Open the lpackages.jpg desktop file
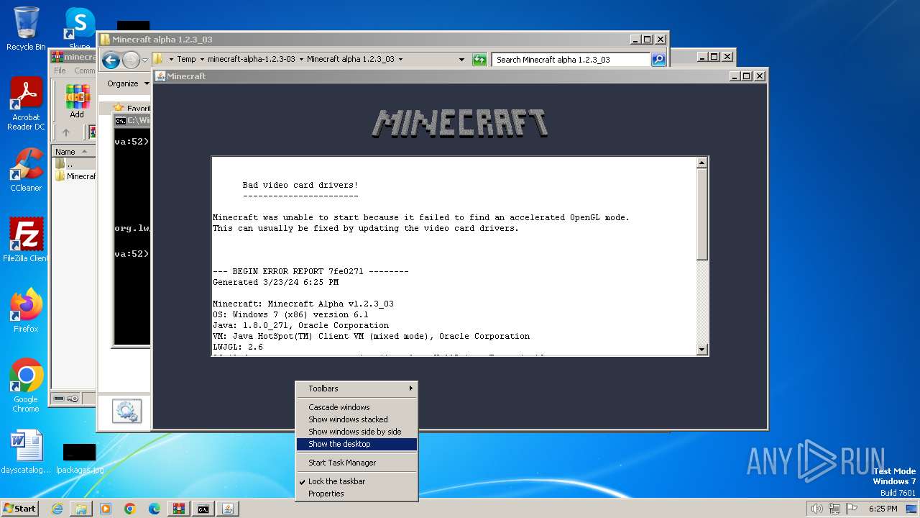Image resolution: width=920 pixels, height=518 pixels. click(80, 458)
